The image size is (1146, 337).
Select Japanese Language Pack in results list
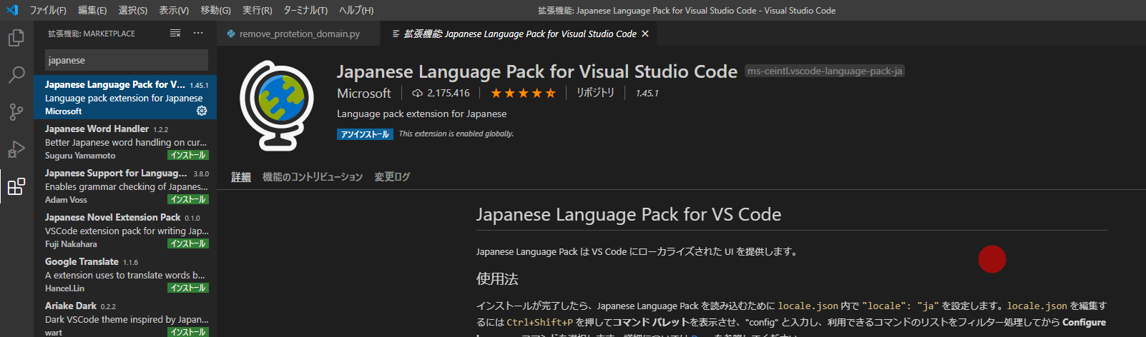pos(125,97)
